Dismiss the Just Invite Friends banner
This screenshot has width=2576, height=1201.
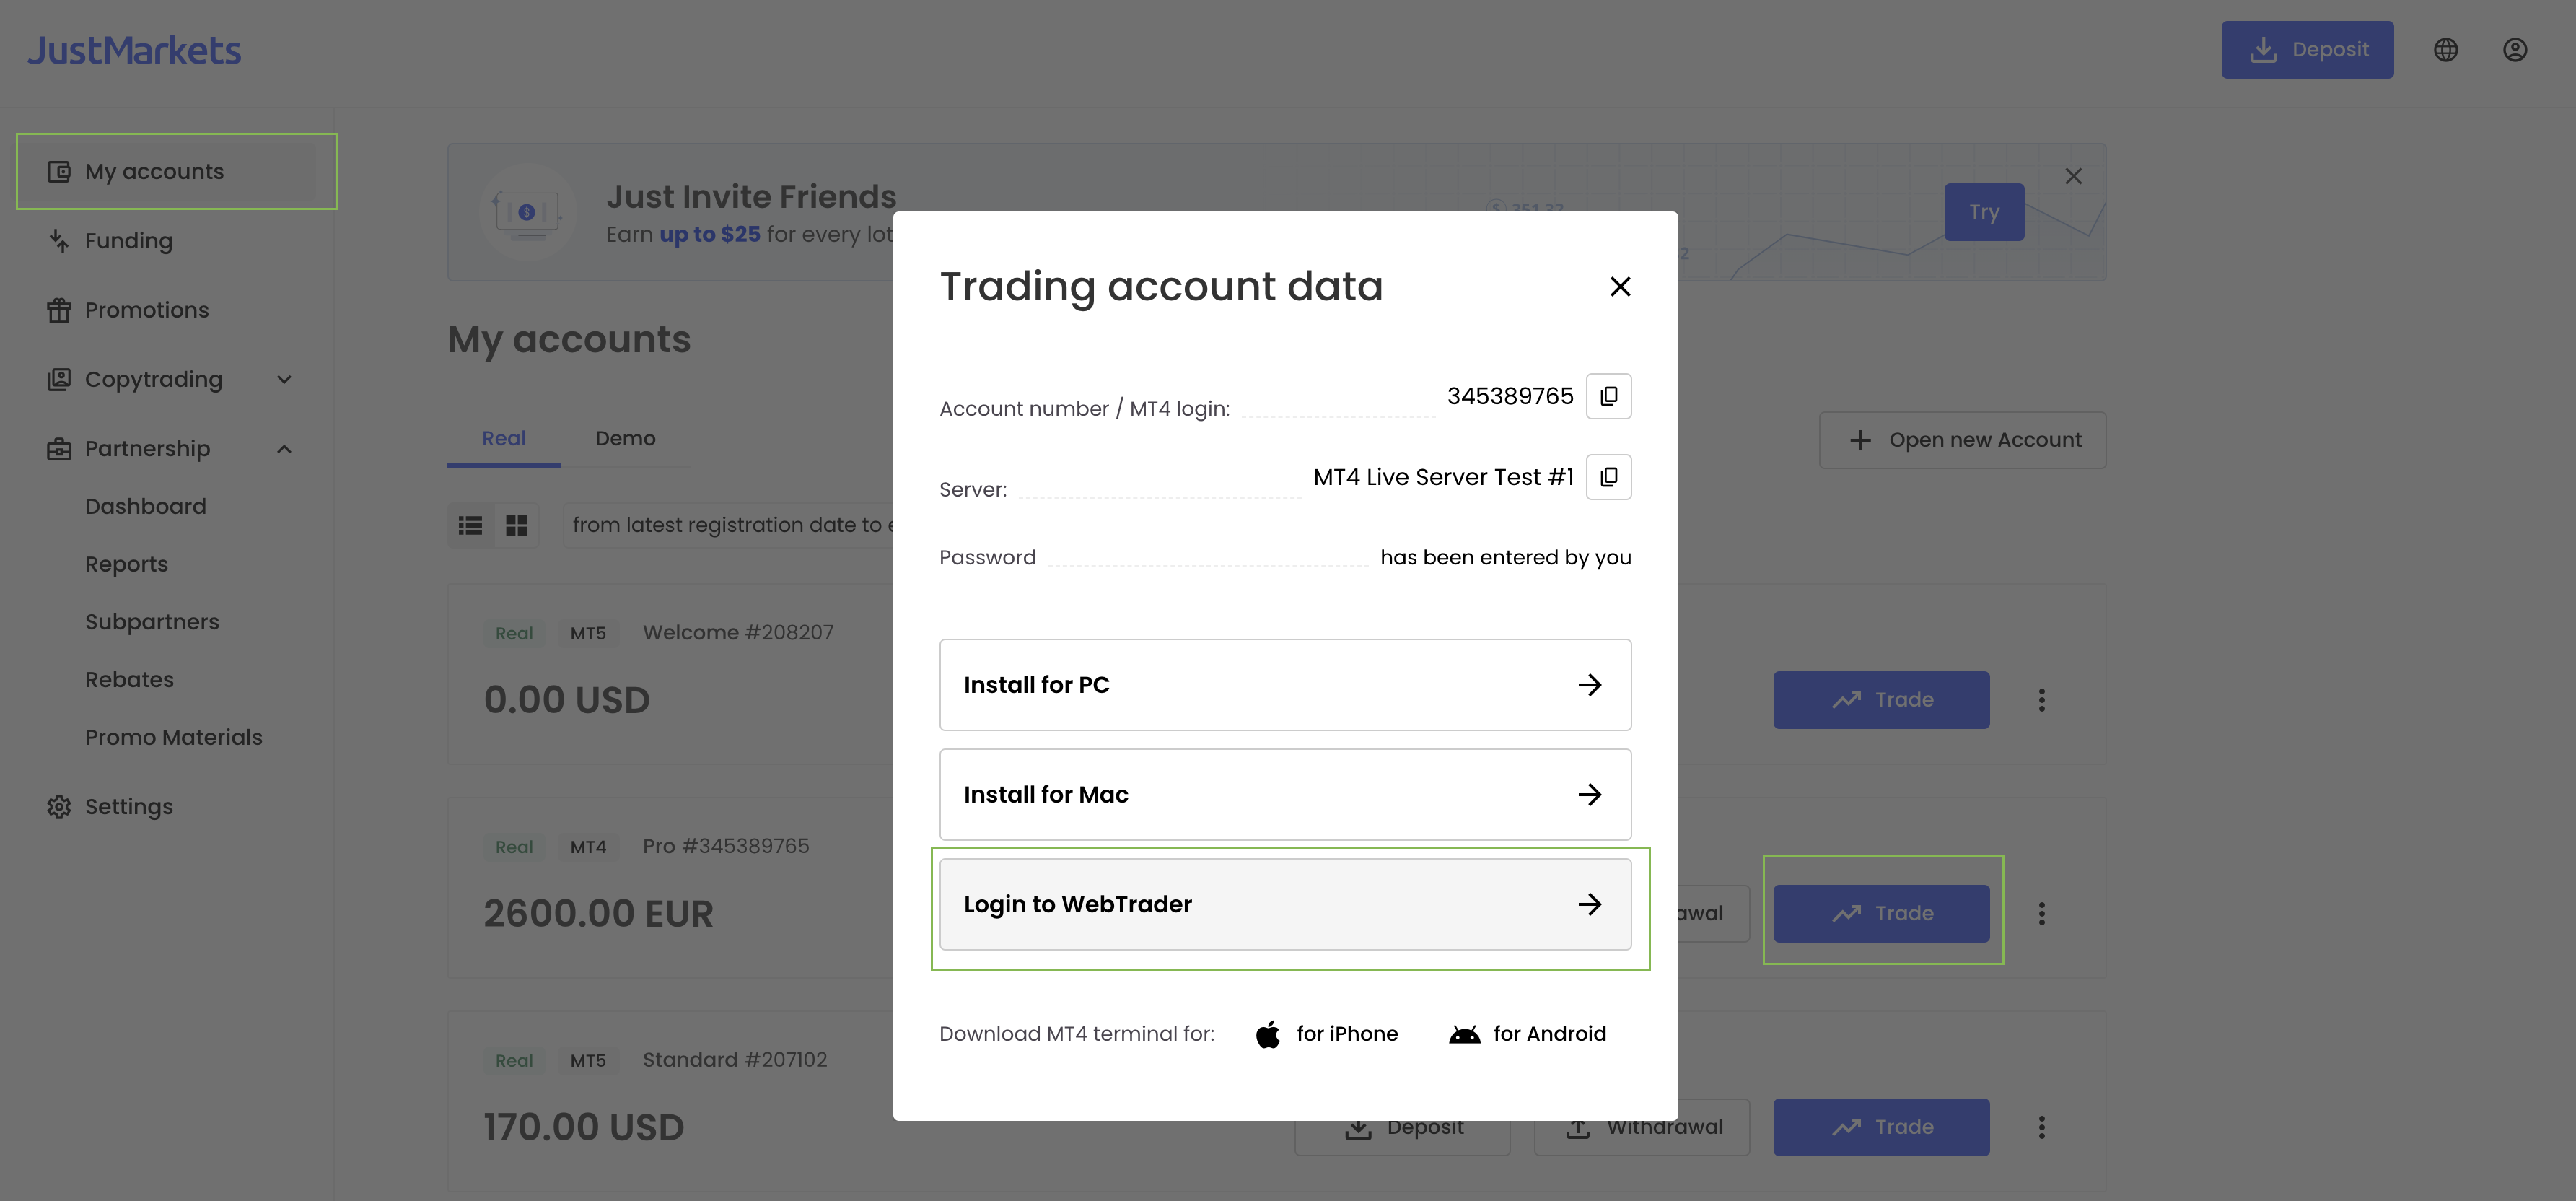(x=2073, y=176)
